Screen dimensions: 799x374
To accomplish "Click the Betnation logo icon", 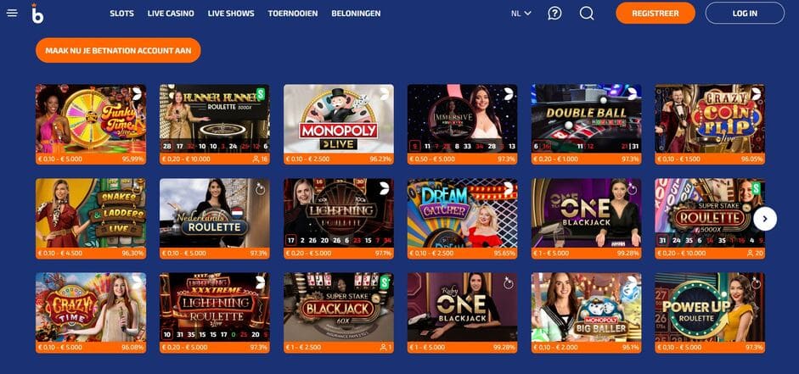I will (x=37, y=14).
